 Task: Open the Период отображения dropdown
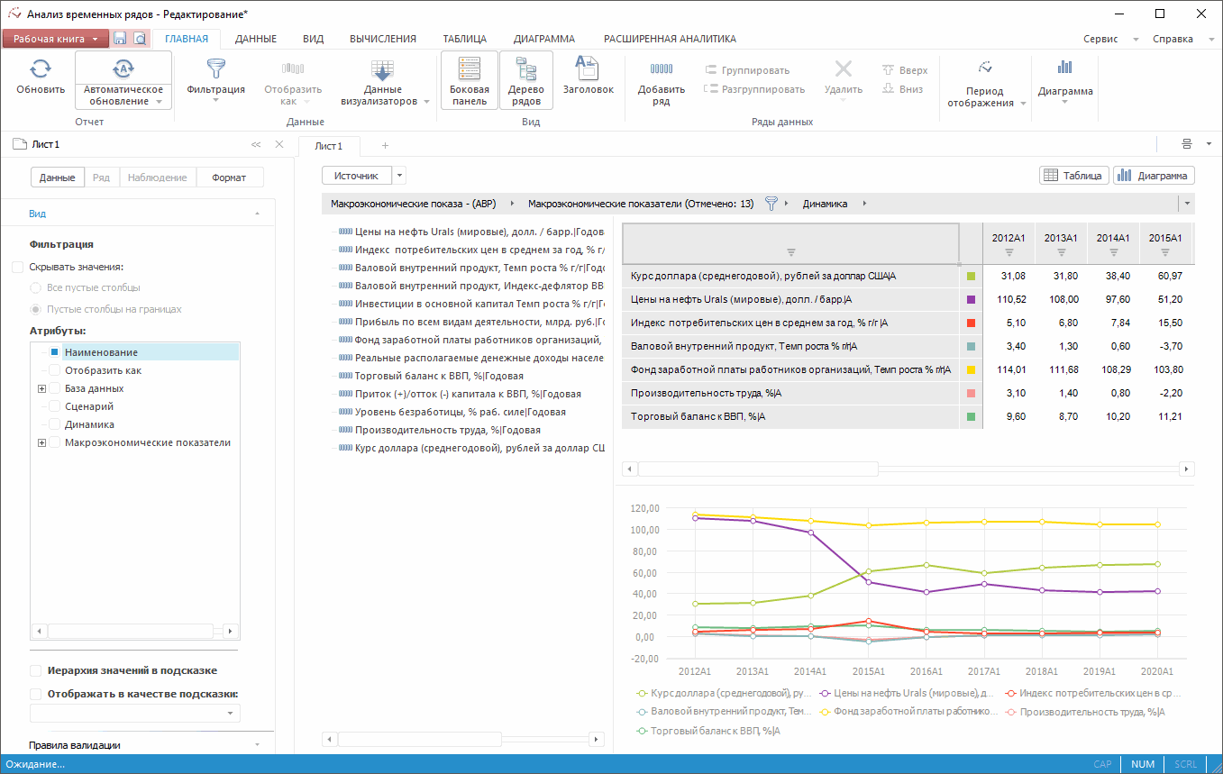tap(986, 97)
